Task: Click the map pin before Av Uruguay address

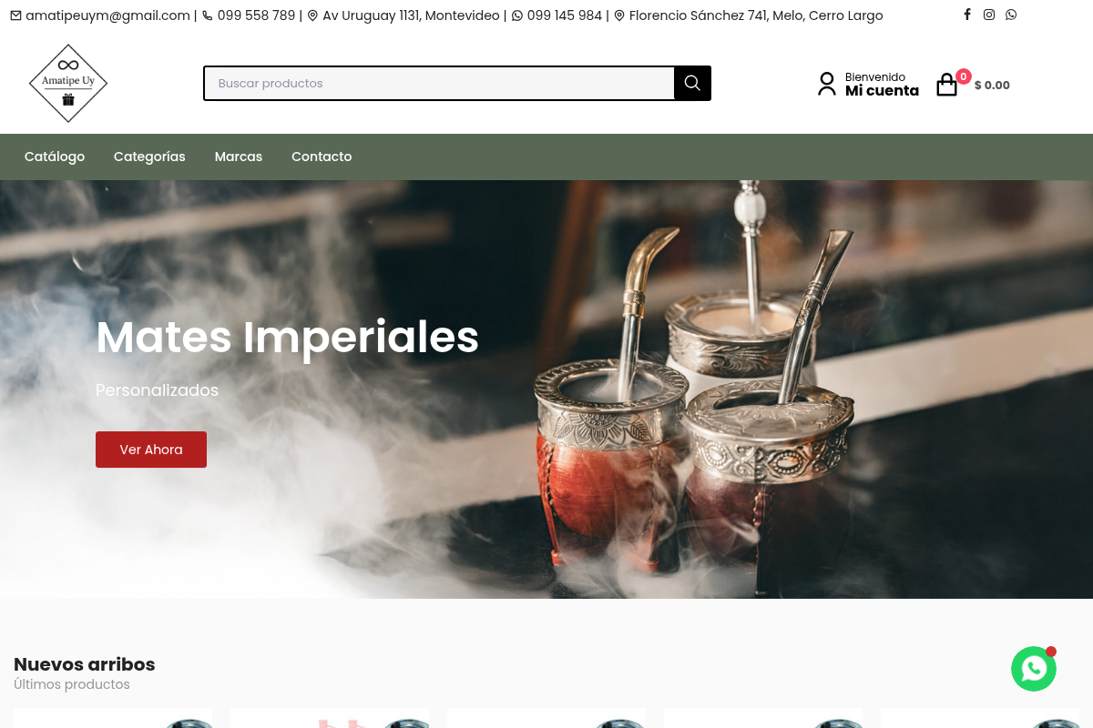Action: [x=312, y=15]
